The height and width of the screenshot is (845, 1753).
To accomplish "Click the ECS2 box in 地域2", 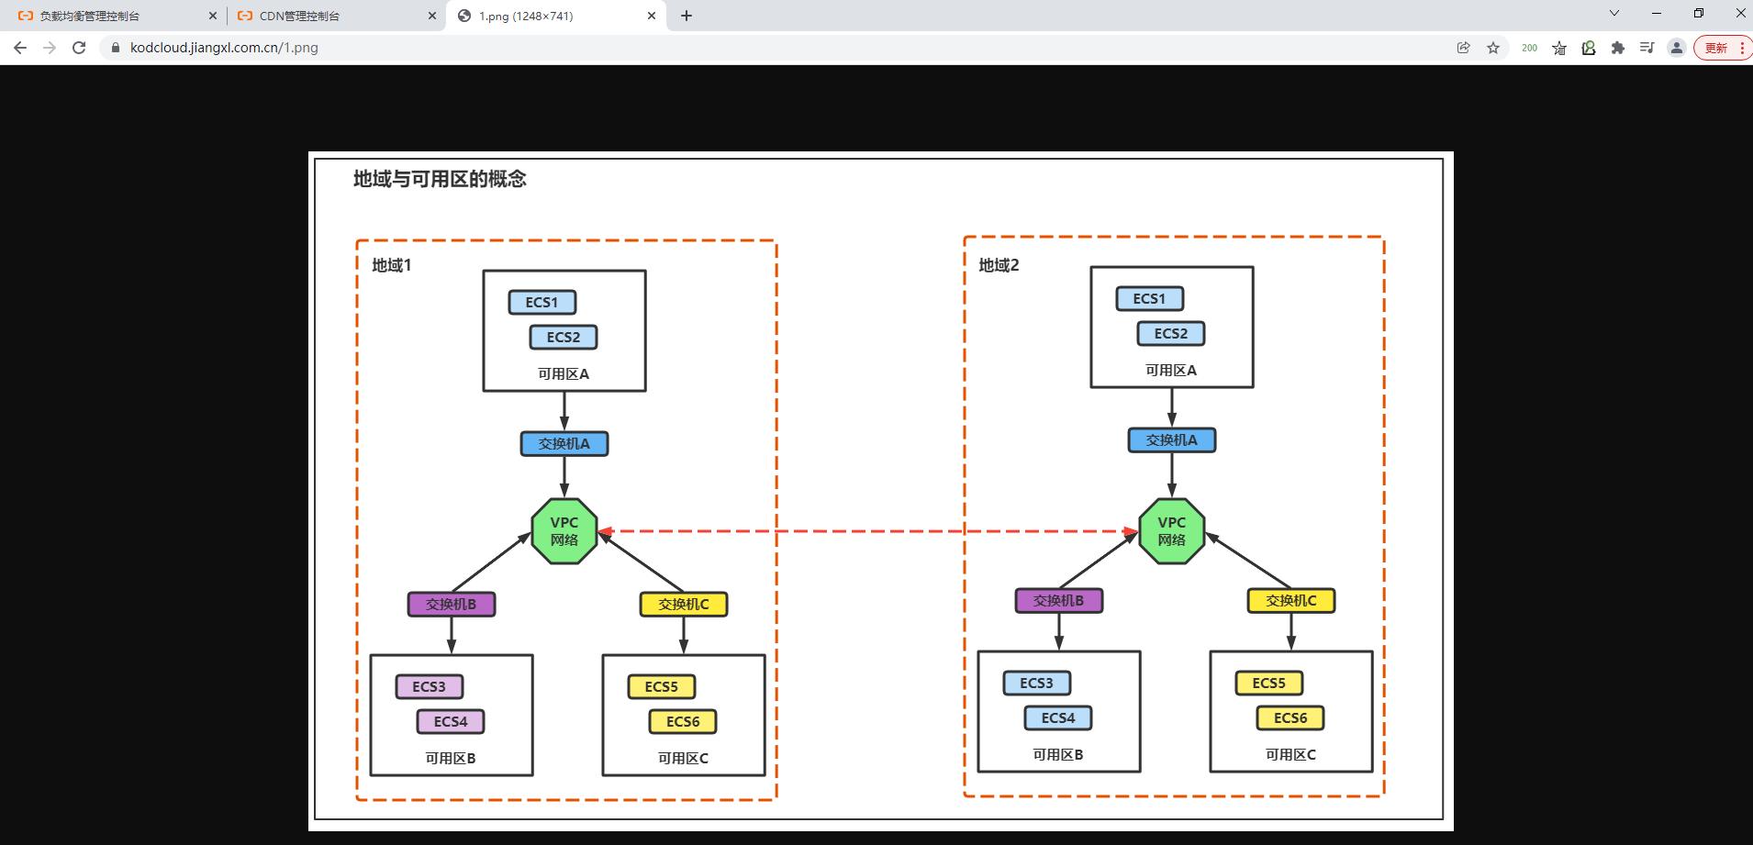I will pyautogui.click(x=1171, y=333).
